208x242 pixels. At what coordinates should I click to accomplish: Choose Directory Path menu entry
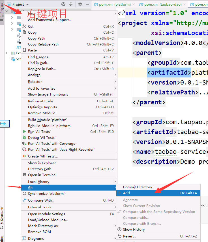click(x=69, y=169)
